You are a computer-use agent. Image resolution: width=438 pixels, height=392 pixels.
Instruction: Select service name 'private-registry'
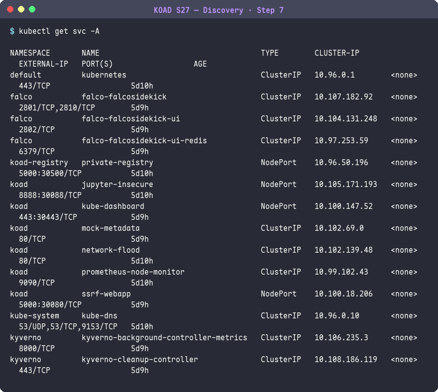tap(117, 163)
